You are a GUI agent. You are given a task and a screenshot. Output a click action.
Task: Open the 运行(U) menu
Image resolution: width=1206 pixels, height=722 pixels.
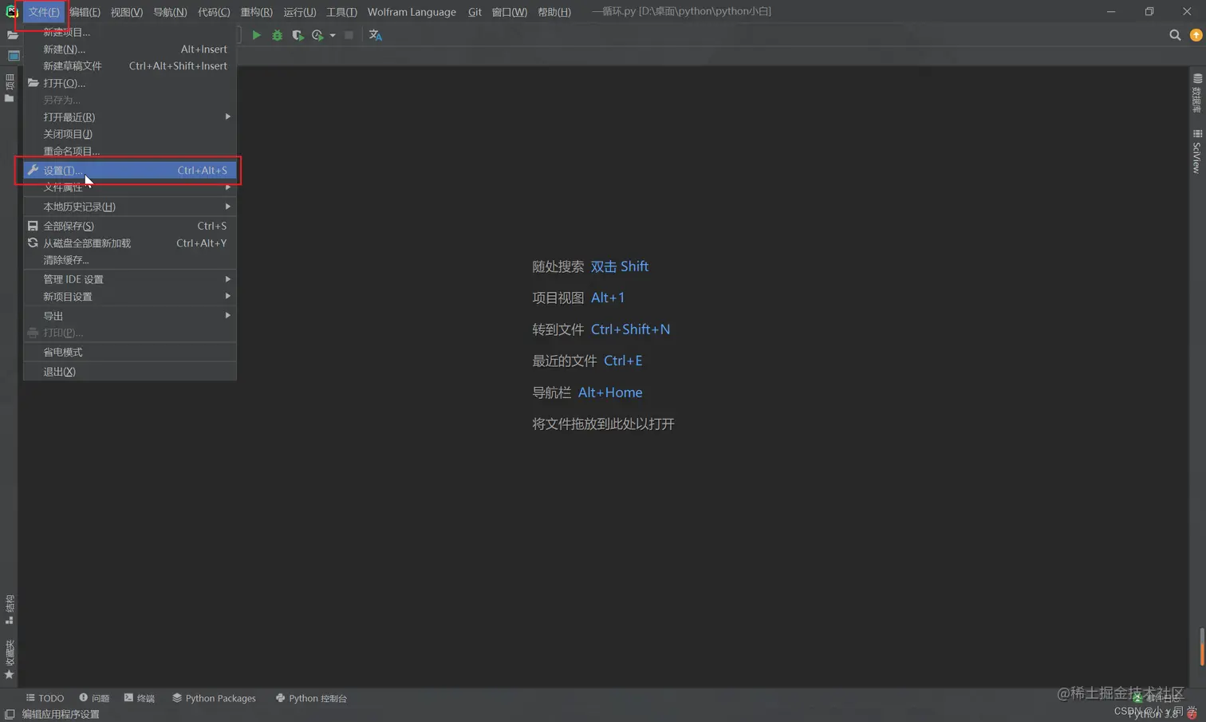[x=299, y=12]
